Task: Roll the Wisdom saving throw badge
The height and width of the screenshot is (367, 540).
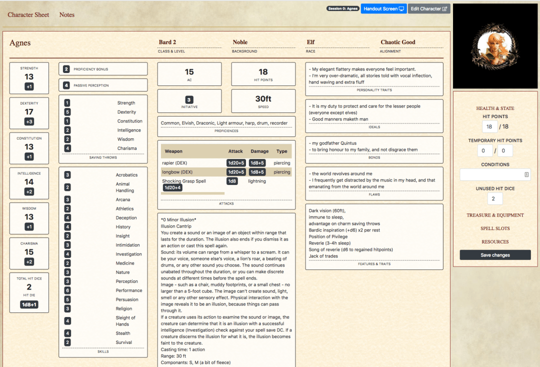Action: pos(67,139)
